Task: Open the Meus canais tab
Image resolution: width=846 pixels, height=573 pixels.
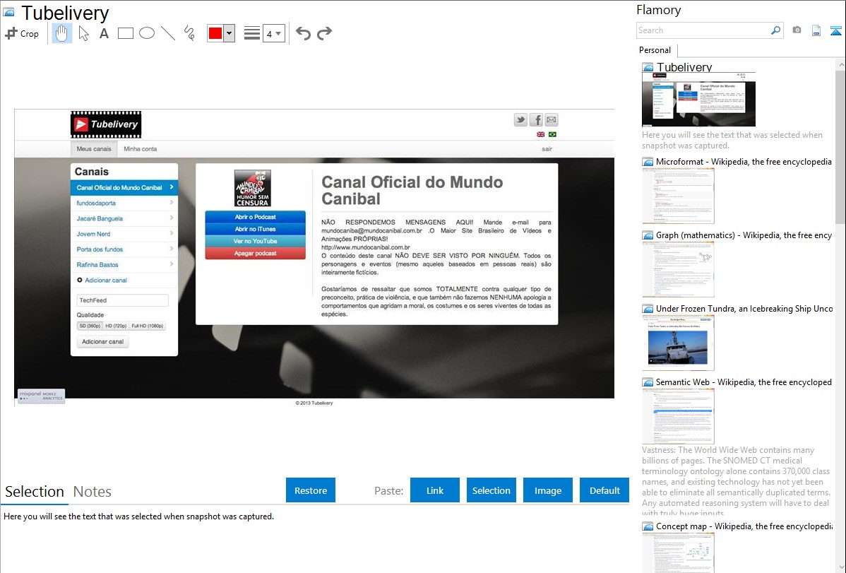Action: click(94, 148)
